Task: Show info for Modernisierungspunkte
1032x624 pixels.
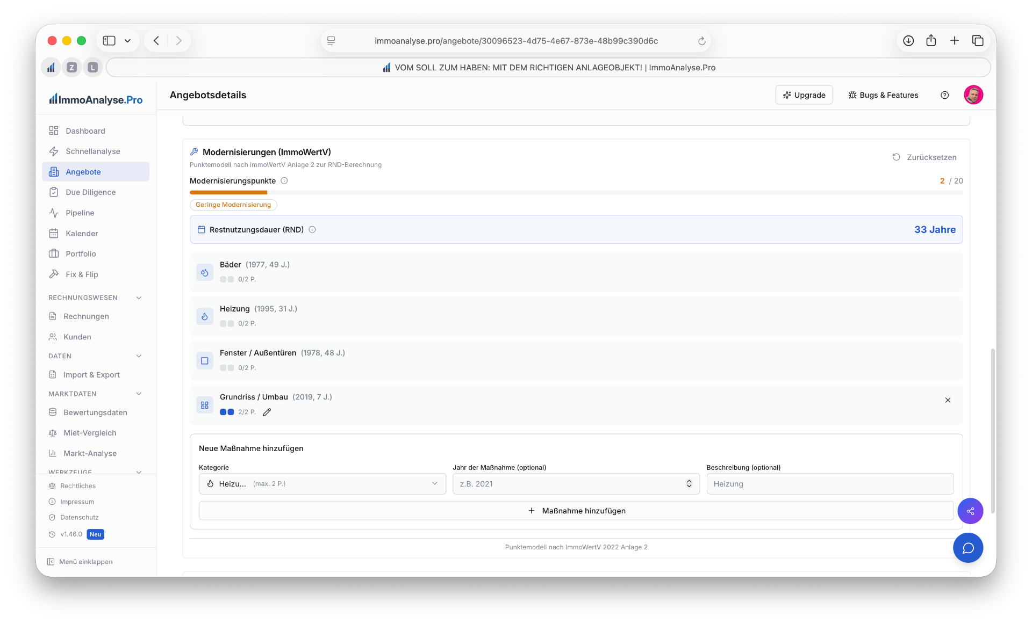Action: click(284, 181)
